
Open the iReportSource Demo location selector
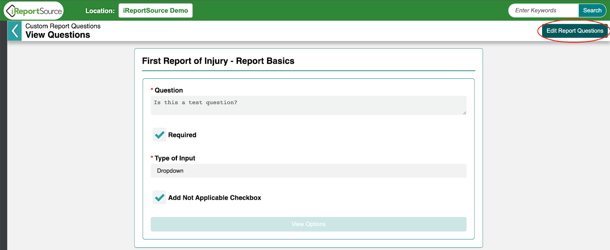(156, 11)
